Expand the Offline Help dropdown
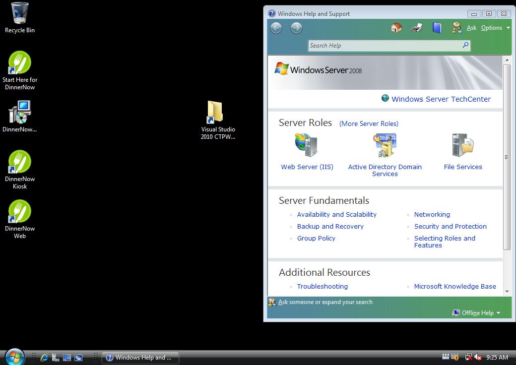 point(477,313)
